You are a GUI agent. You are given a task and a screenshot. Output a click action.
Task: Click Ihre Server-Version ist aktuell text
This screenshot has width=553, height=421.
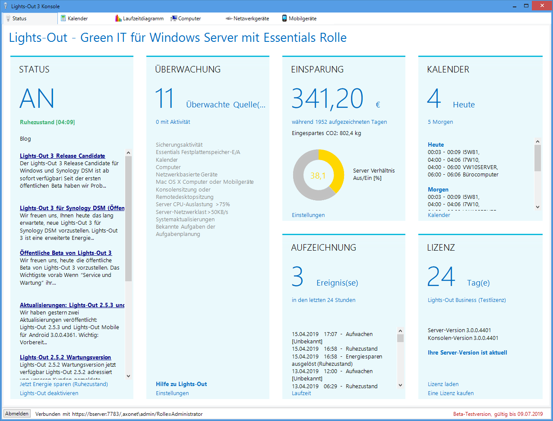(x=468, y=352)
